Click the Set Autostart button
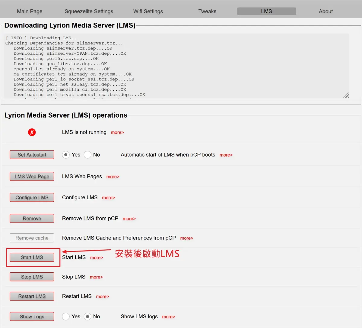The image size is (362, 328). pos(32,155)
